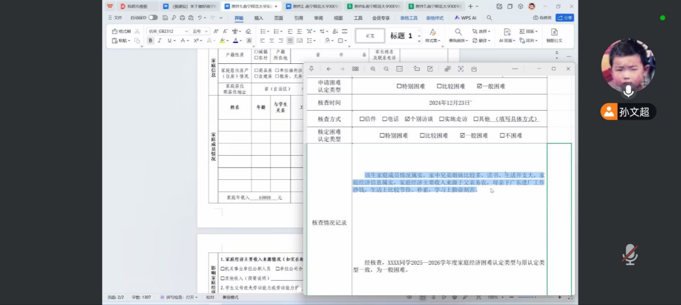Open the 审阅 ribbon tab
The height and width of the screenshot is (305, 681).
pyautogui.click(x=318, y=18)
